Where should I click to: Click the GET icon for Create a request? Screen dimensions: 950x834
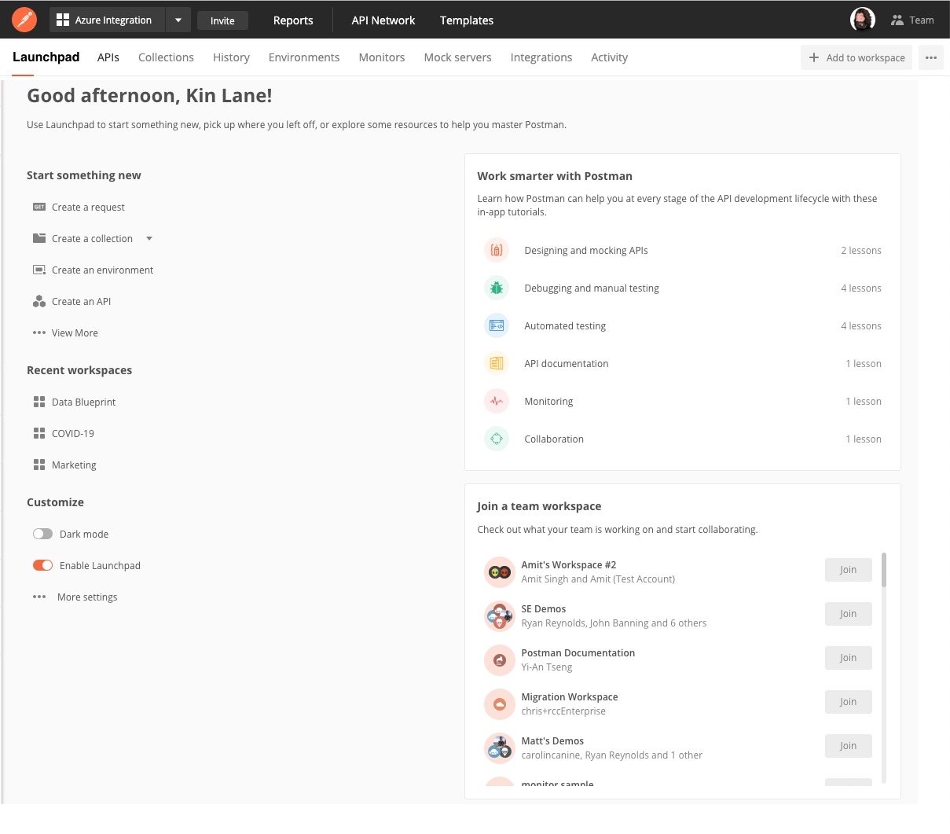(39, 207)
